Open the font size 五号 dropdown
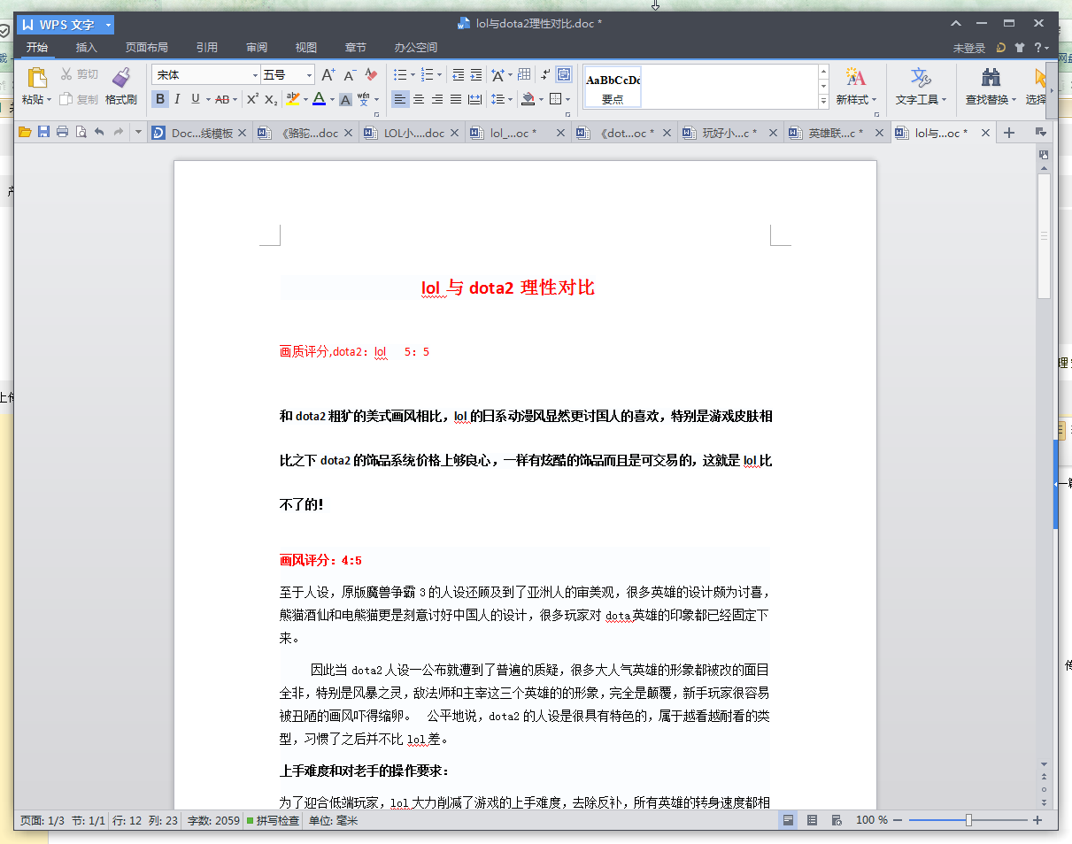The height and width of the screenshot is (844, 1072). pos(310,75)
